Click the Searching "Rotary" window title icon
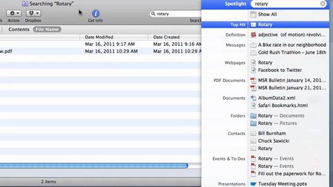 tap(25, 4)
